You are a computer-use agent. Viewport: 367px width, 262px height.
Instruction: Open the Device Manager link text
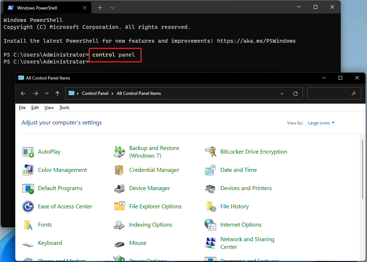click(150, 188)
